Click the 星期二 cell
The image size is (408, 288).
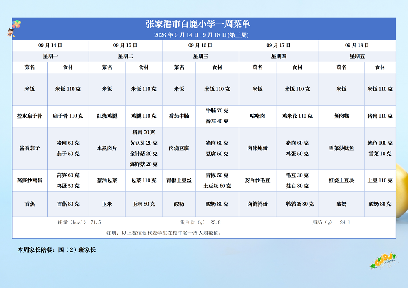[125, 56]
